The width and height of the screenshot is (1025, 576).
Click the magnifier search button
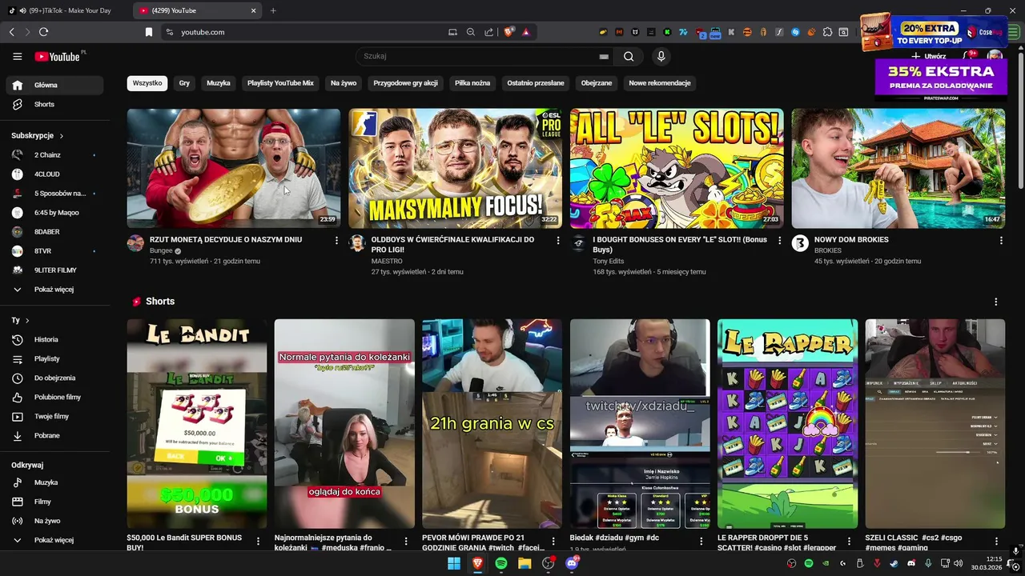coord(629,56)
